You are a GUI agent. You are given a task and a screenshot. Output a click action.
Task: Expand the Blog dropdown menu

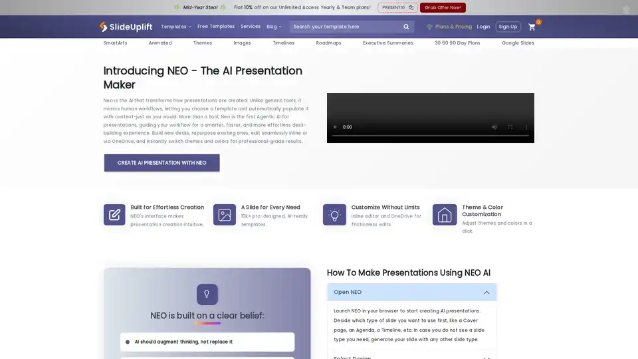[274, 27]
